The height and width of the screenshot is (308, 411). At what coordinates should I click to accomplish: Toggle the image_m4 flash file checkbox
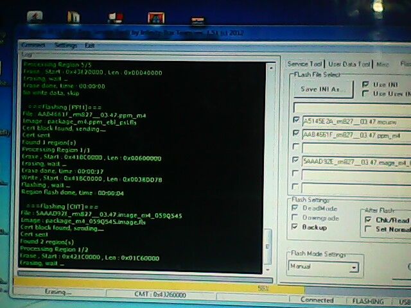pyautogui.click(x=295, y=160)
